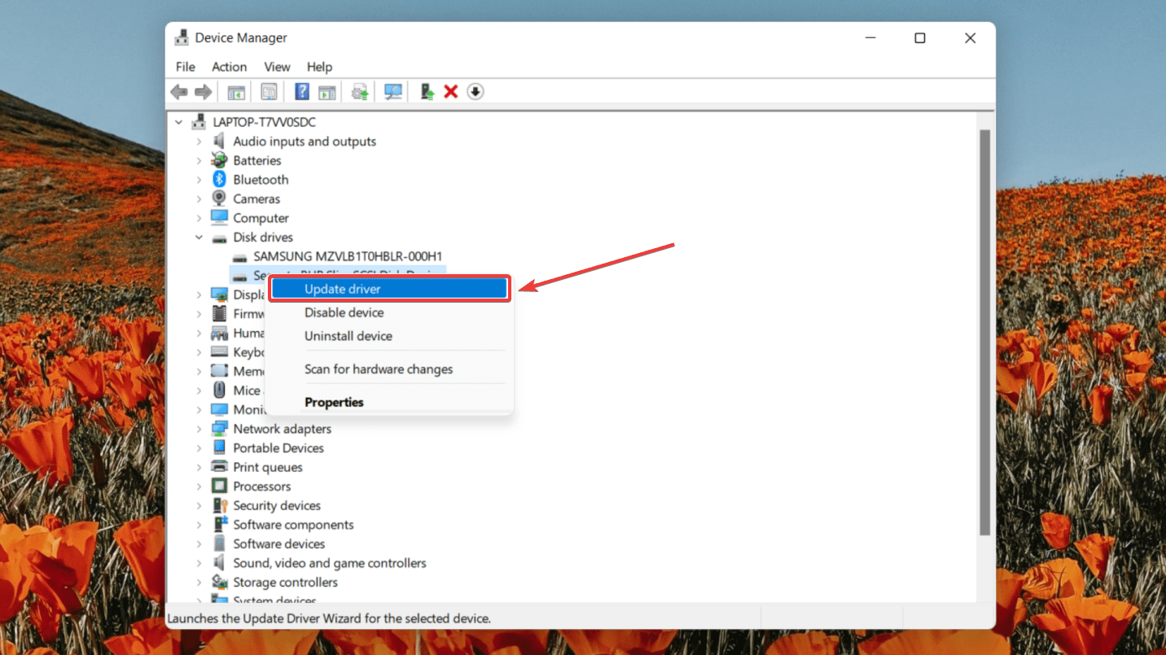
Task: Collapse the Disk drives category
Action: (199, 238)
